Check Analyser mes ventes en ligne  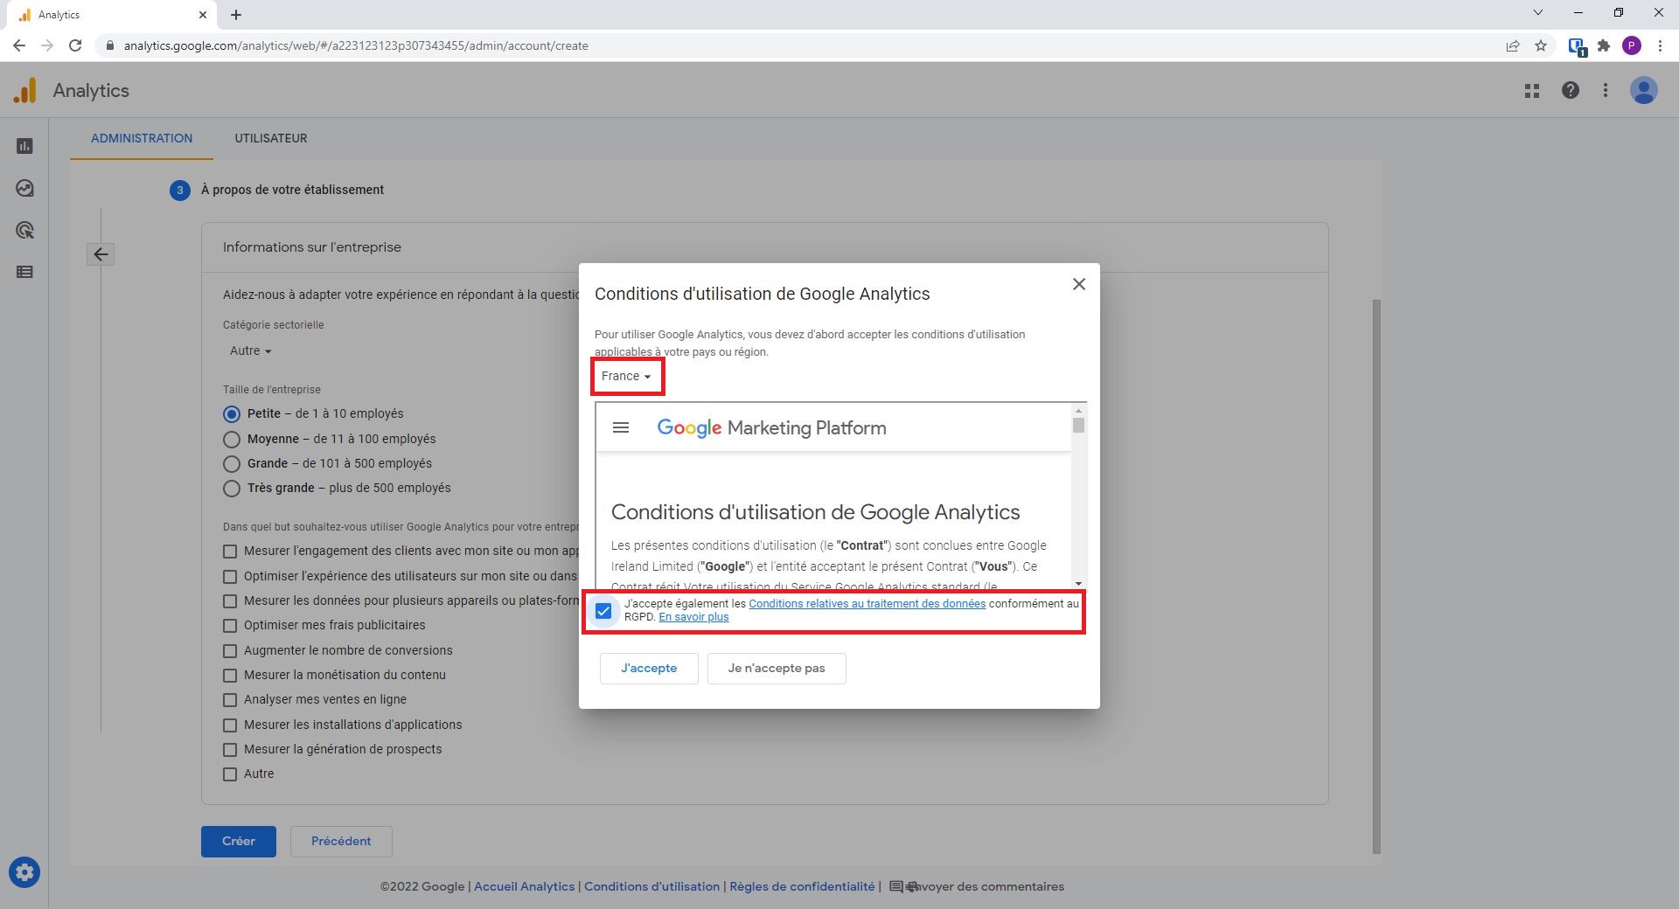click(230, 700)
